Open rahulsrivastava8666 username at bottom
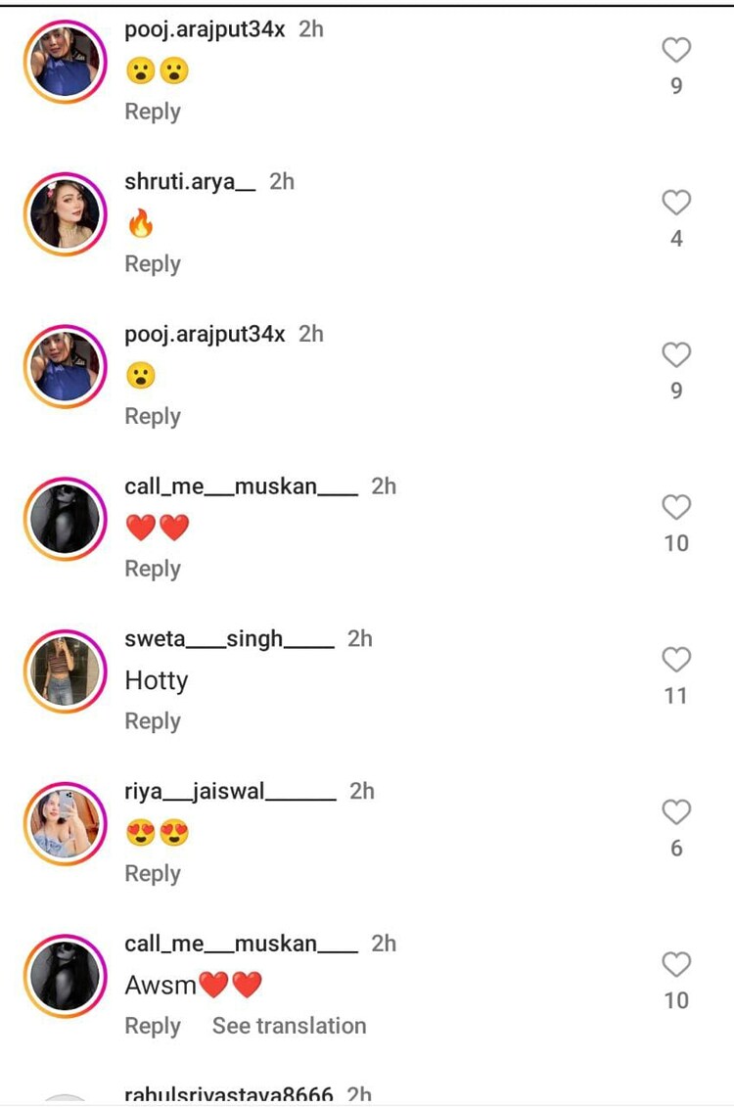This screenshot has width=734, height=1107. [x=229, y=1095]
